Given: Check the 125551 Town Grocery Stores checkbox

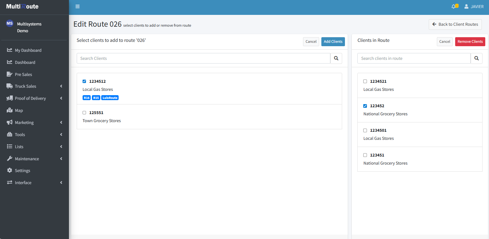Looking at the screenshot, I should point(84,113).
